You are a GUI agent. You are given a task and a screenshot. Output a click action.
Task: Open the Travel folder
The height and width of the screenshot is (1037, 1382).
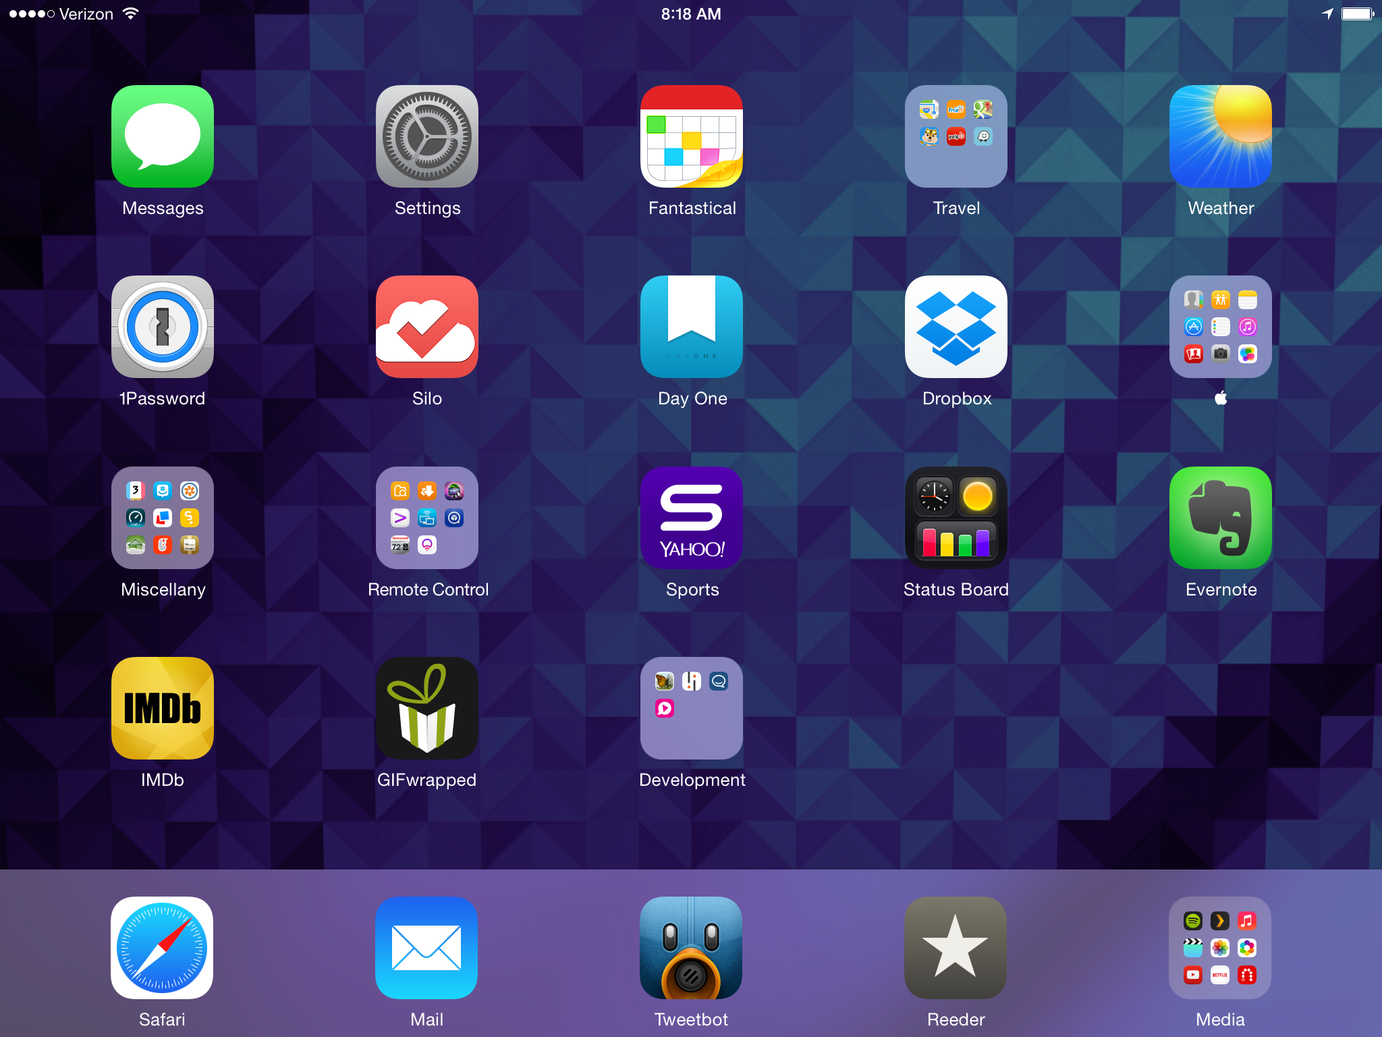click(x=956, y=136)
